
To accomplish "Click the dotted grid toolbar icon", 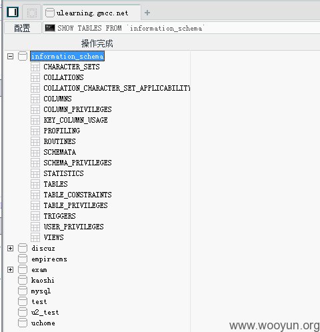I will coord(32,13).
